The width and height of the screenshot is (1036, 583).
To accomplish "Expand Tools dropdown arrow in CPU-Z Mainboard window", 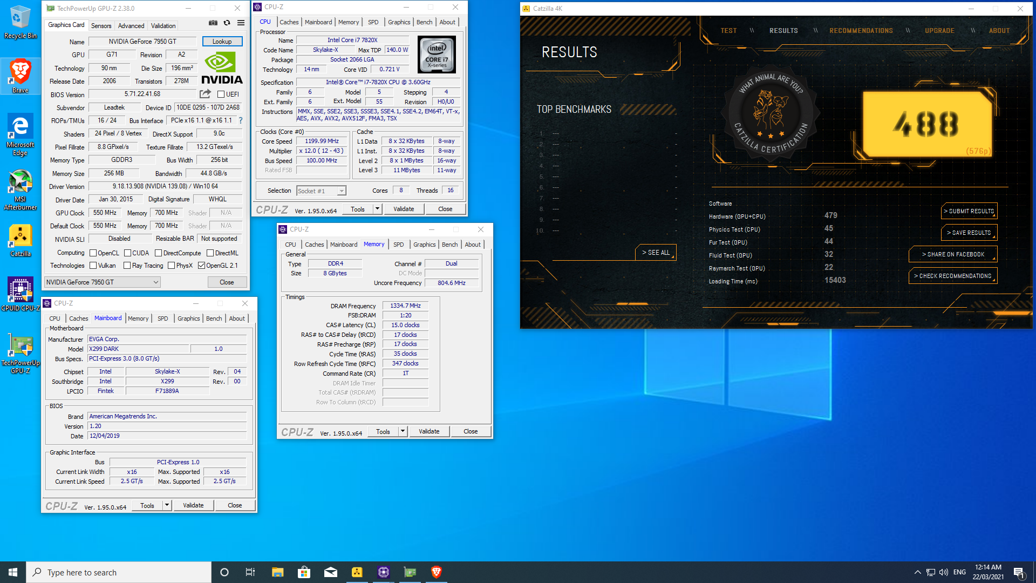I will coord(167,505).
